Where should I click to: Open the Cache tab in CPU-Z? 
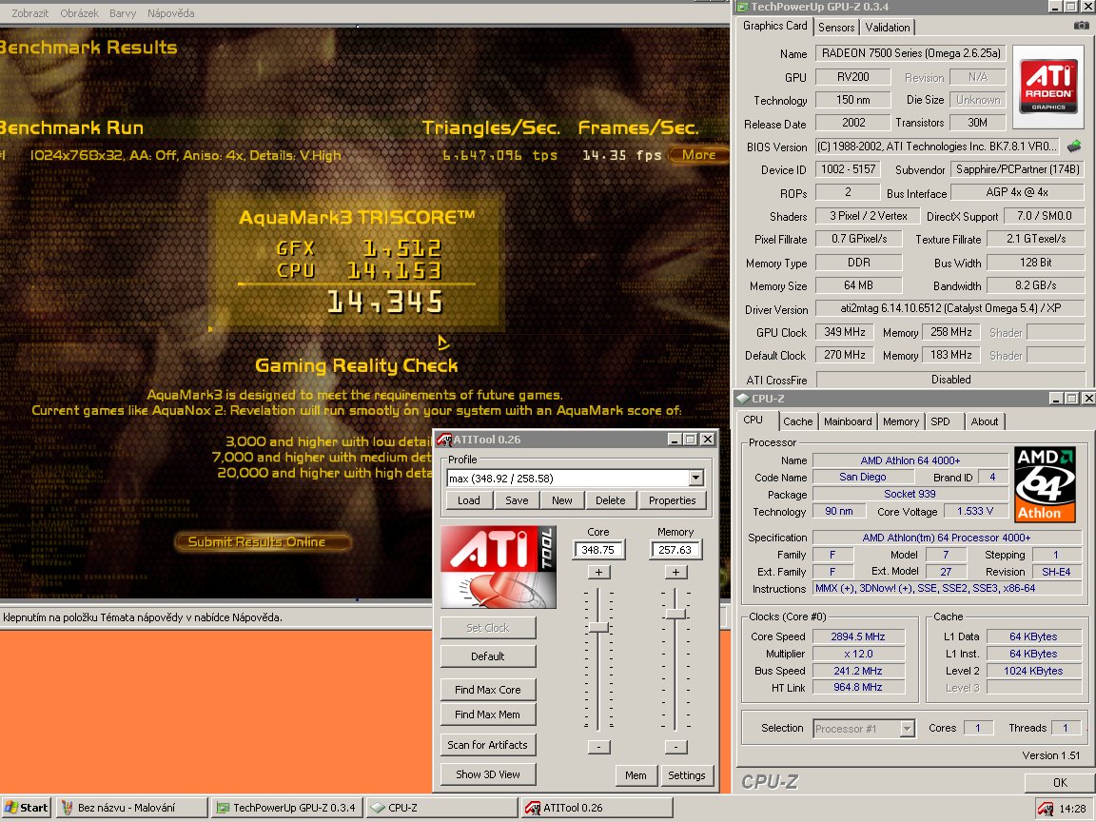pyautogui.click(x=797, y=421)
